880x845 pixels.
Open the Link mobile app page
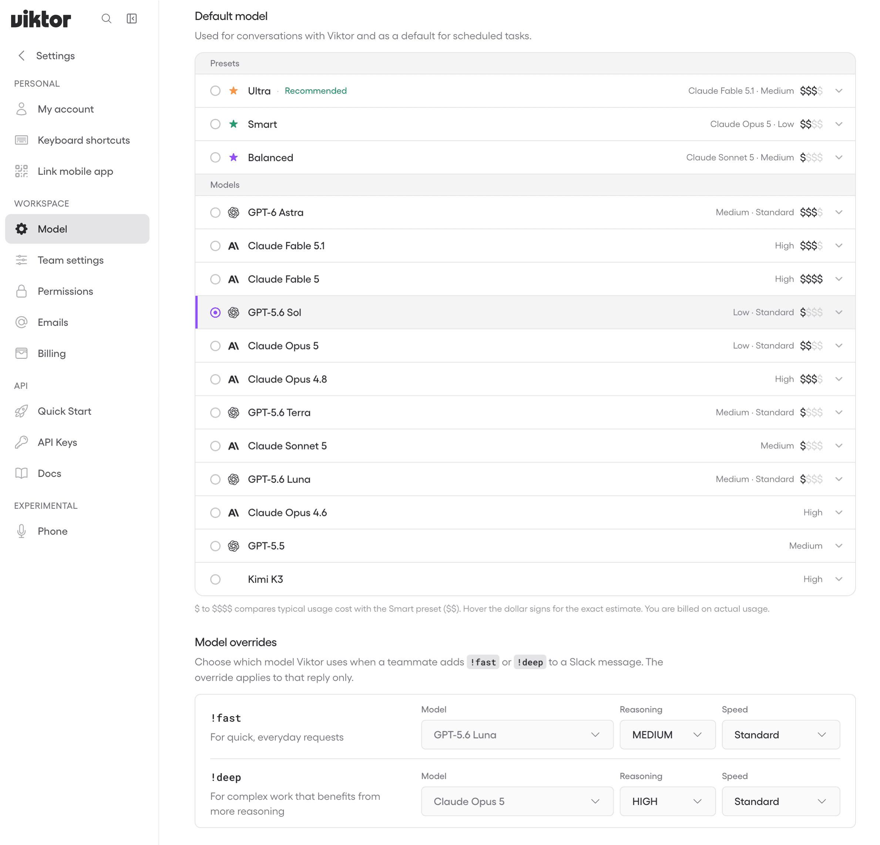(77, 171)
